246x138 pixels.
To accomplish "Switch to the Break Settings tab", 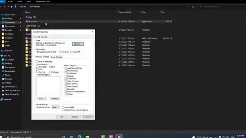I will click(57, 57).
